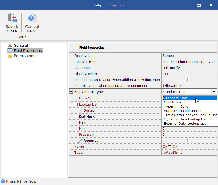Click the ribbon display options icon in title bar
The image size is (218, 185).
(199, 5)
